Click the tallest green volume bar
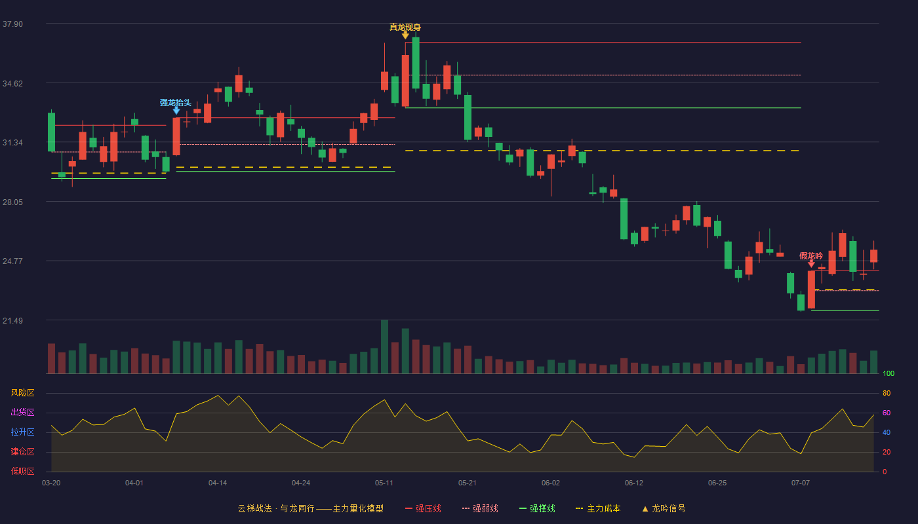 384,347
